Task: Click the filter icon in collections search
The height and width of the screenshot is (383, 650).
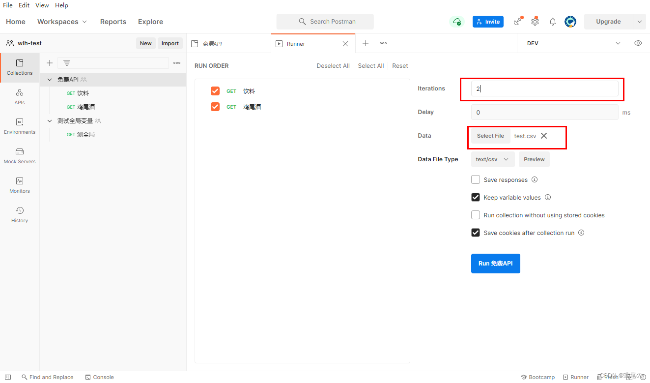Action: pos(67,63)
